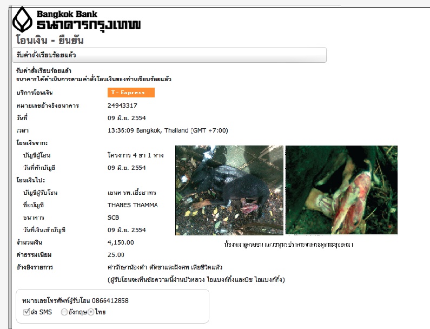
Task: Toggle the ส่ง SMS checkbox
Action: (27, 312)
